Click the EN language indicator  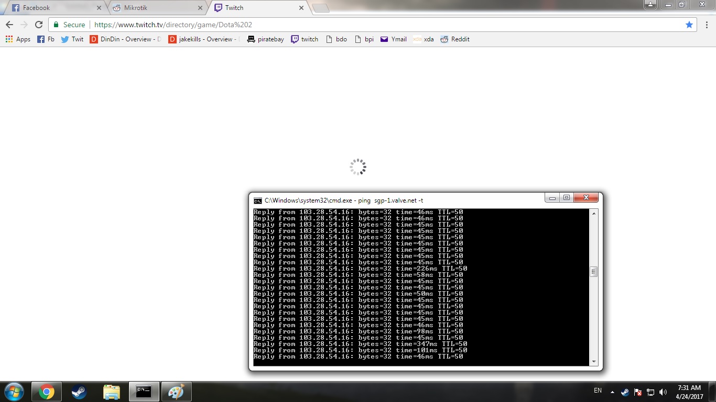598,390
